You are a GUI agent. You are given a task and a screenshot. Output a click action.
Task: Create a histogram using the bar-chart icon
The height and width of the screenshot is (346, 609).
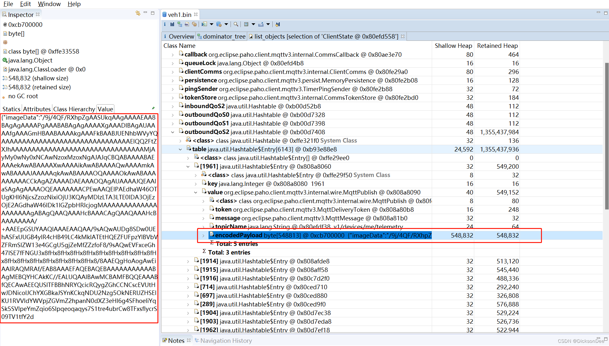[x=172, y=24]
